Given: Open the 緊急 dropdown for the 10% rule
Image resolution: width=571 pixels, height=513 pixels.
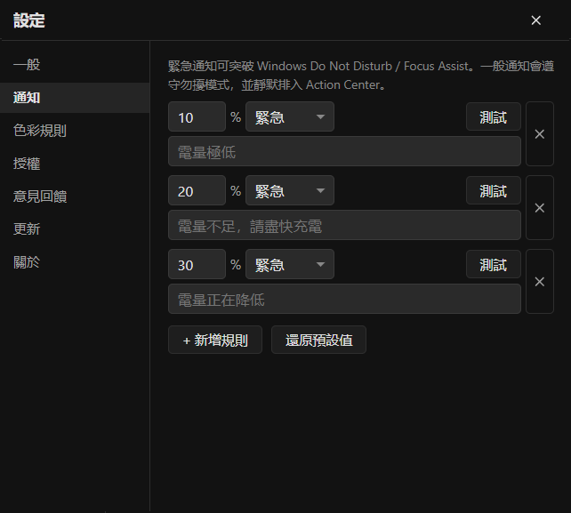Looking at the screenshot, I should click(x=290, y=116).
